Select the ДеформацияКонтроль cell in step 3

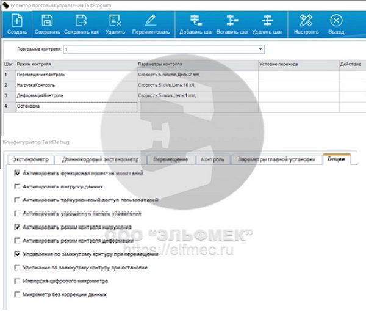tap(76, 96)
